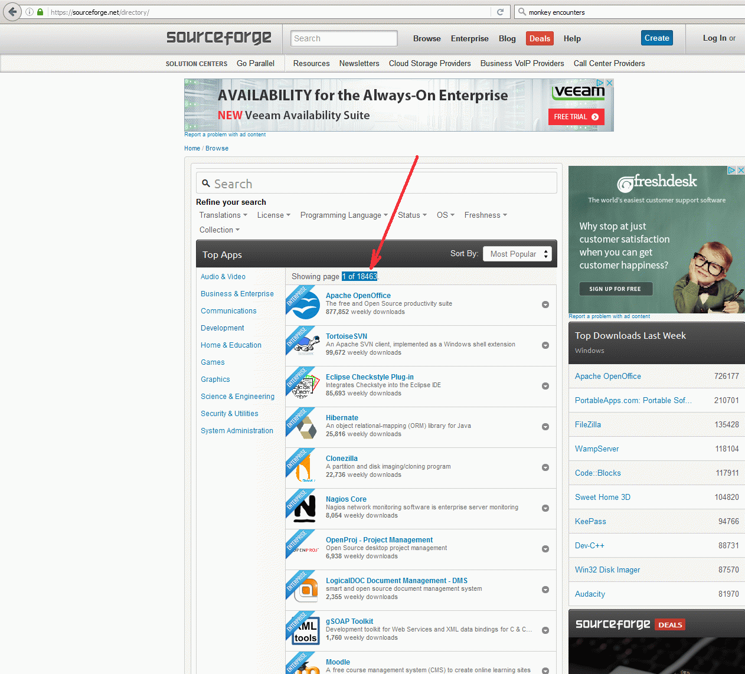Click magnifier icon in browser search box

522,12
